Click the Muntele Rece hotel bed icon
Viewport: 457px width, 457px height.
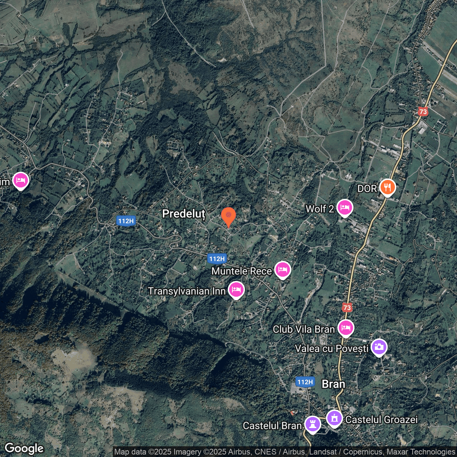[282, 270]
